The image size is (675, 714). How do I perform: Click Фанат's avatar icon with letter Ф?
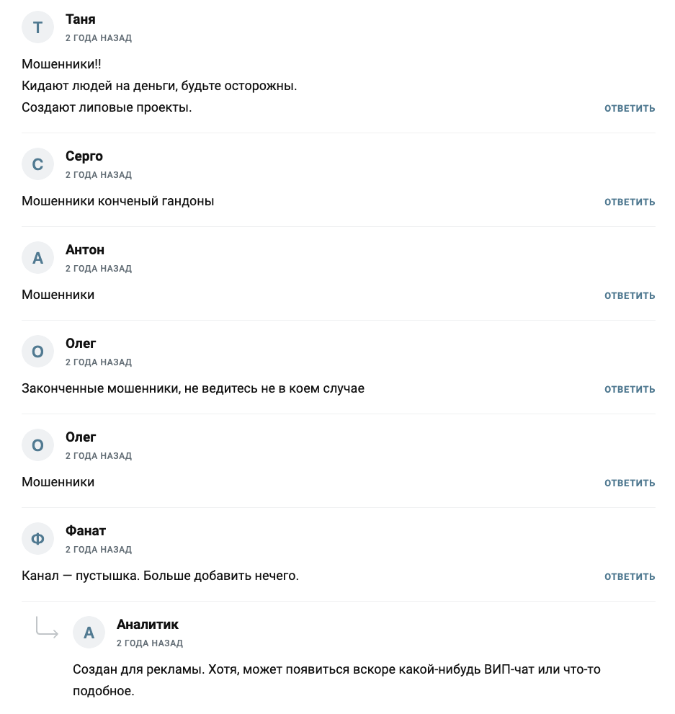38,539
